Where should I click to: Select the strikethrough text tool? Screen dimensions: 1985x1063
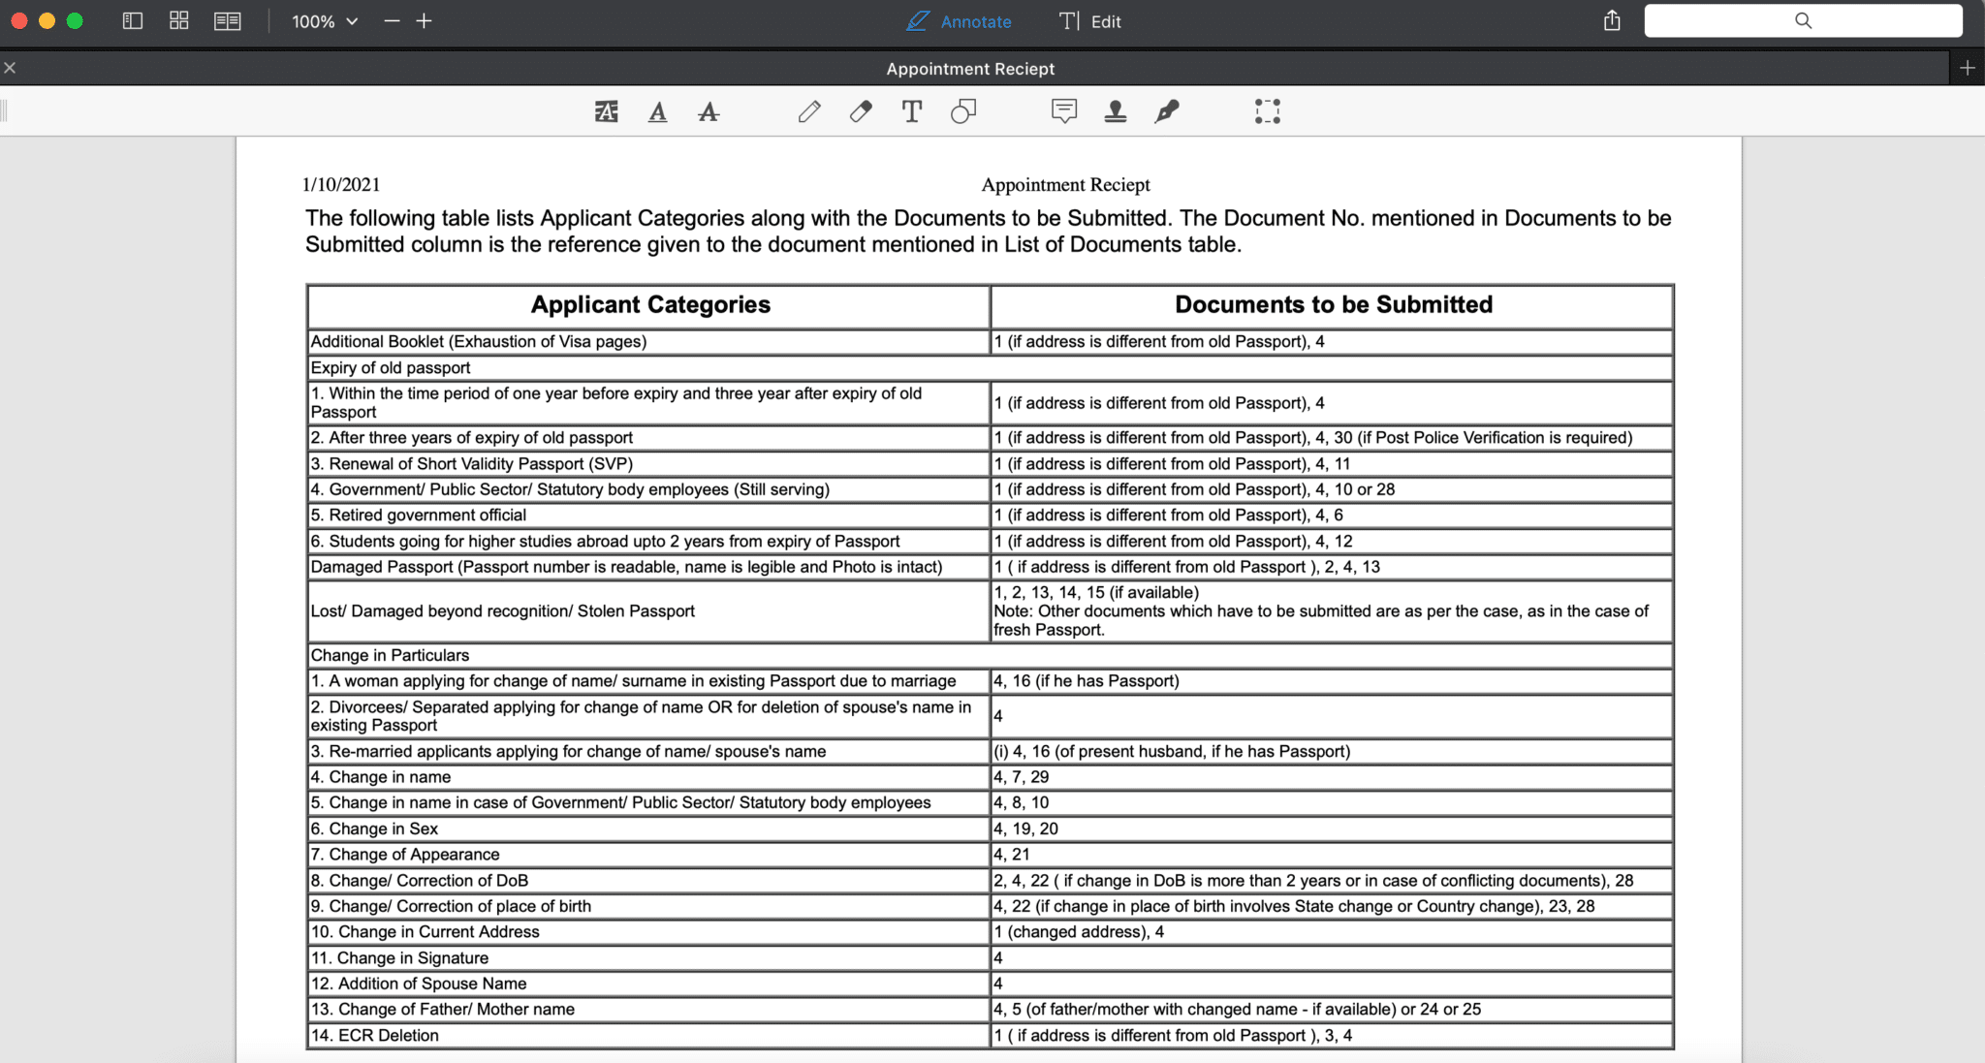(709, 111)
